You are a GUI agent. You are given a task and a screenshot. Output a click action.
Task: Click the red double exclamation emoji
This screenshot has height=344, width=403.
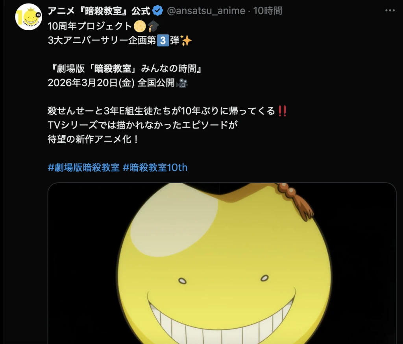click(282, 111)
